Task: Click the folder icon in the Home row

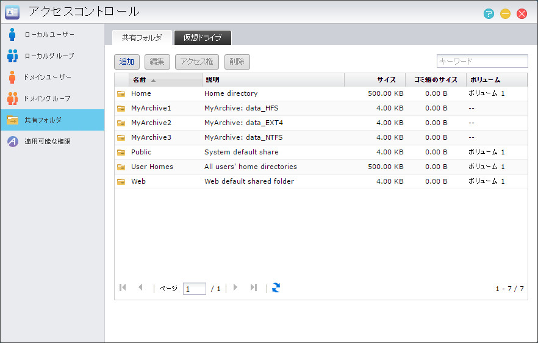Action: tap(121, 94)
